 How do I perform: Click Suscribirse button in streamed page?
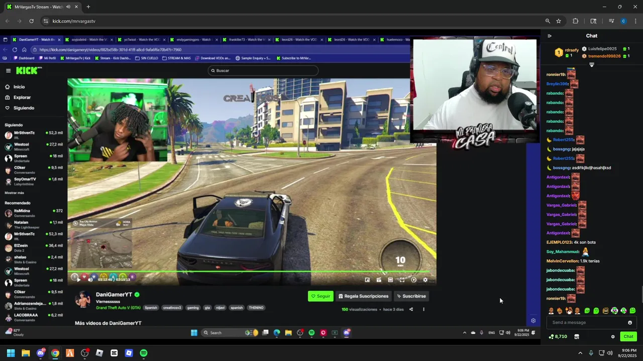(411, 296)
